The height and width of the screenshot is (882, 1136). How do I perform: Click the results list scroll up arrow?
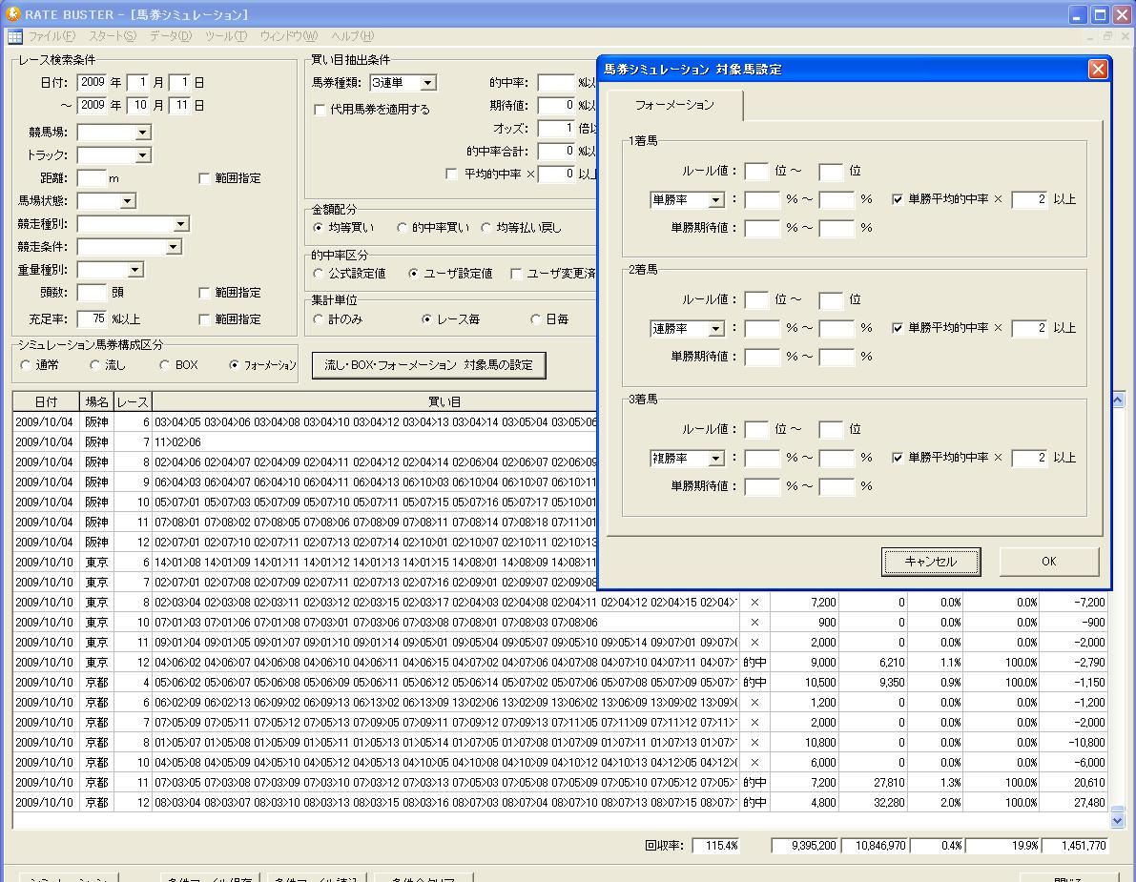pos(1117,400)
